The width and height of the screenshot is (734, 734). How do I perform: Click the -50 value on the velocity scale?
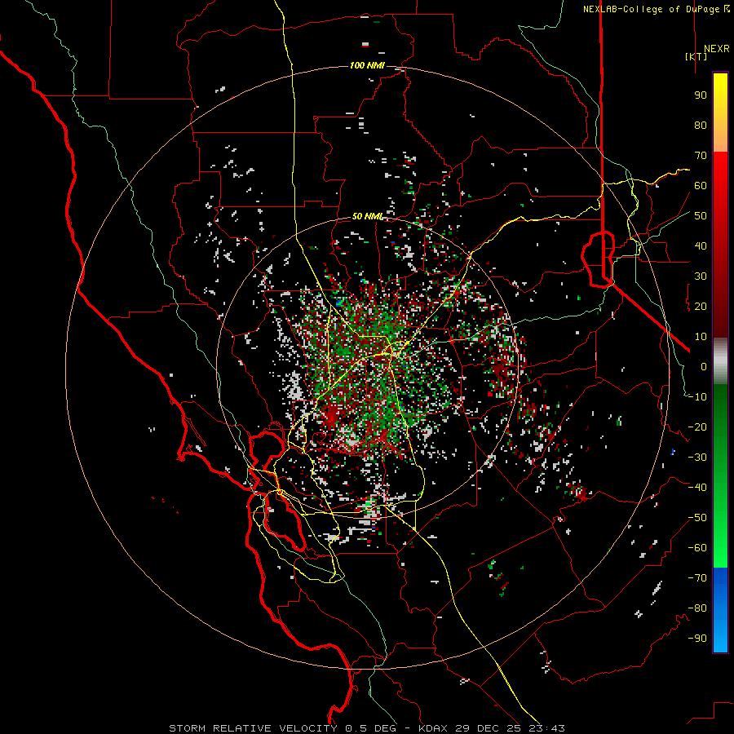pos(697,518)
